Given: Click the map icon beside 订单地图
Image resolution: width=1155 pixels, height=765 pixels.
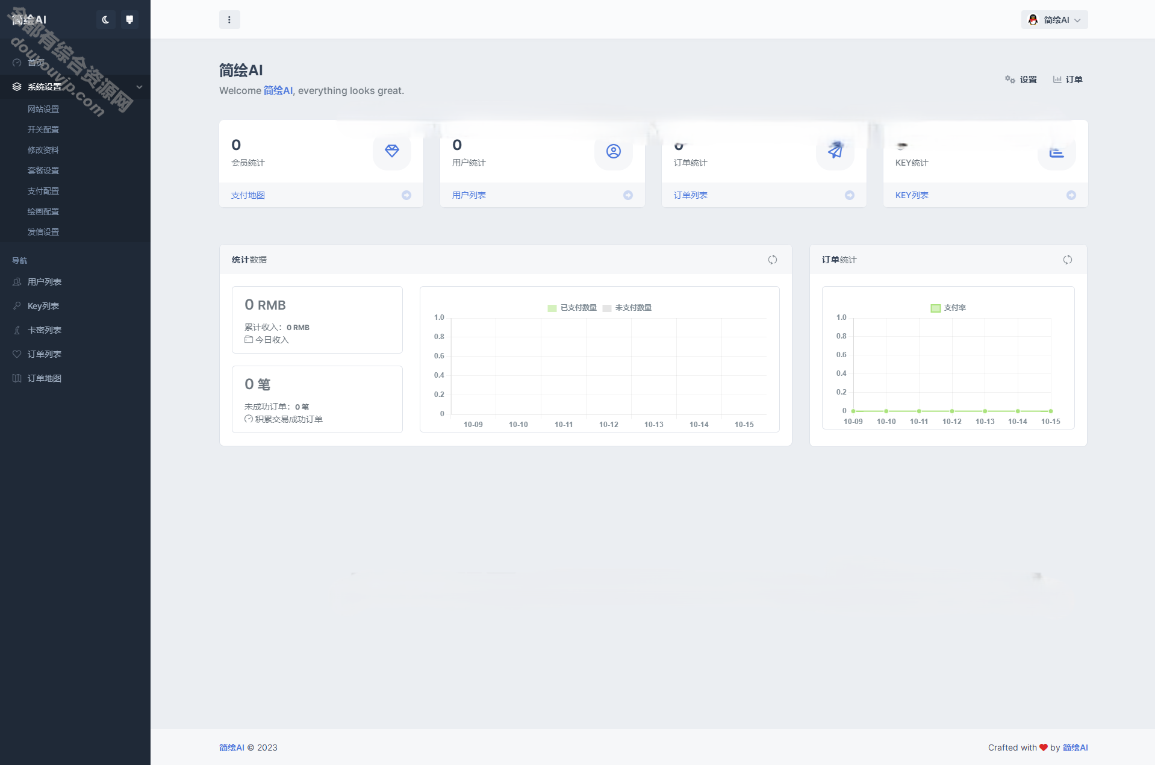Looking at the screenshot, I should point(17,378).
